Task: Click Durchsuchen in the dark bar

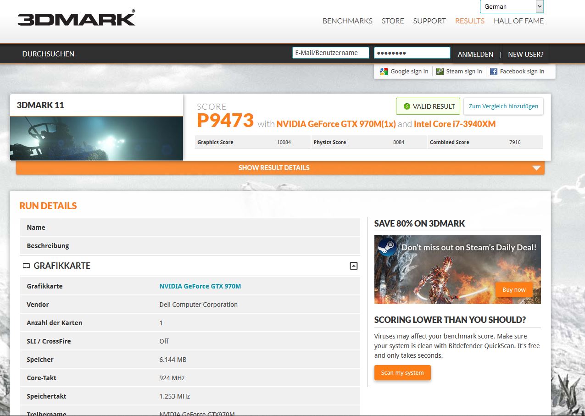Action: [x=48, y=54]
